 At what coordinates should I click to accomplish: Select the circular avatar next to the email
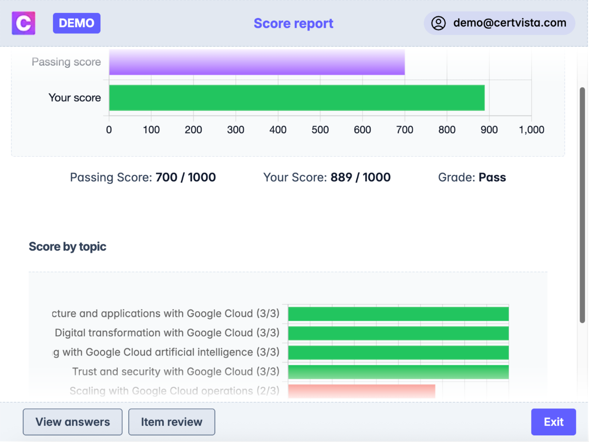(x=439, y=23)
